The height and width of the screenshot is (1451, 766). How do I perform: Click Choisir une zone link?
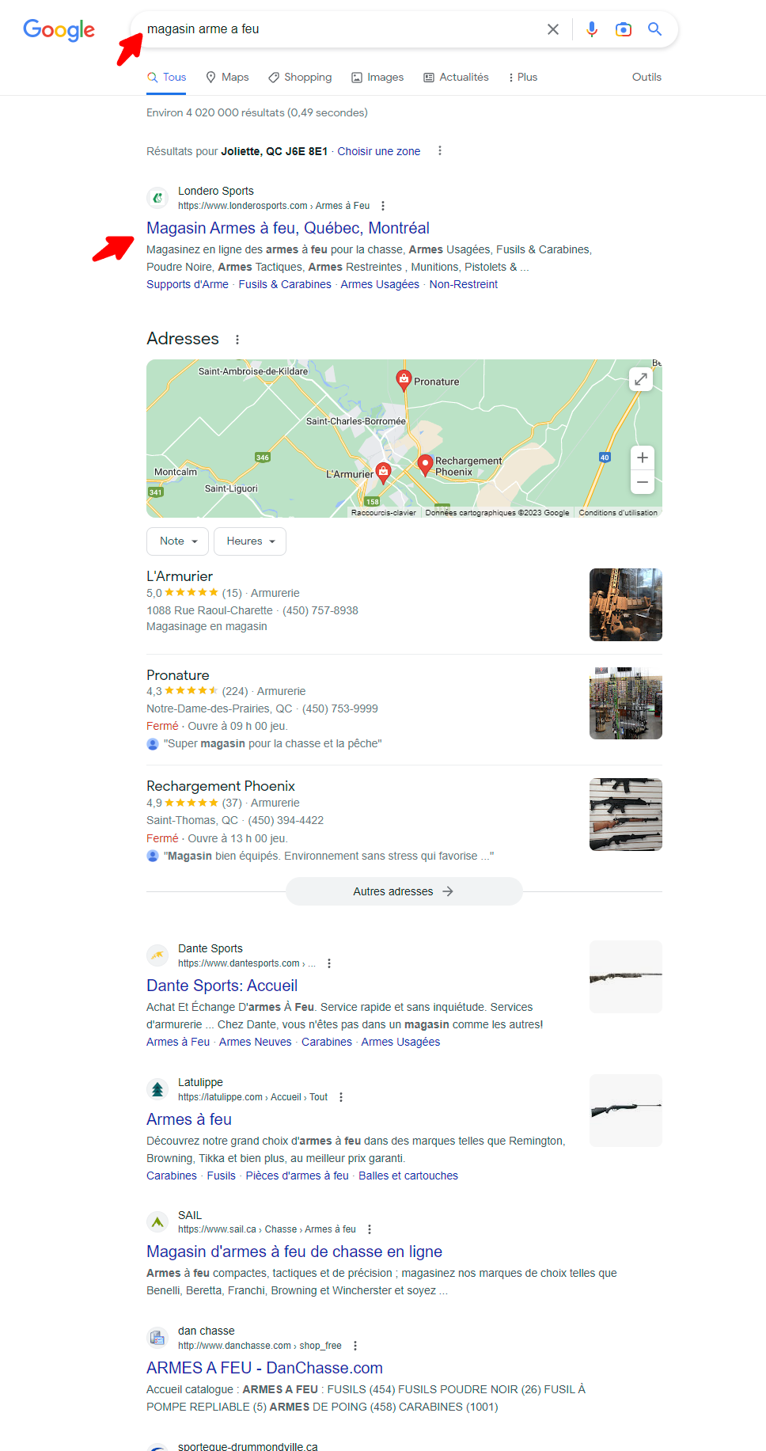(x=379, y=151)
